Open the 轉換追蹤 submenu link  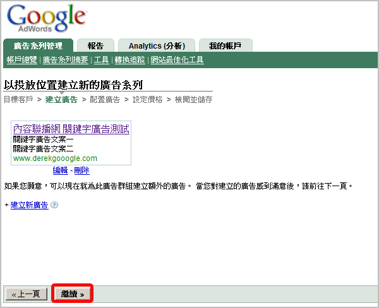point(129,60)
